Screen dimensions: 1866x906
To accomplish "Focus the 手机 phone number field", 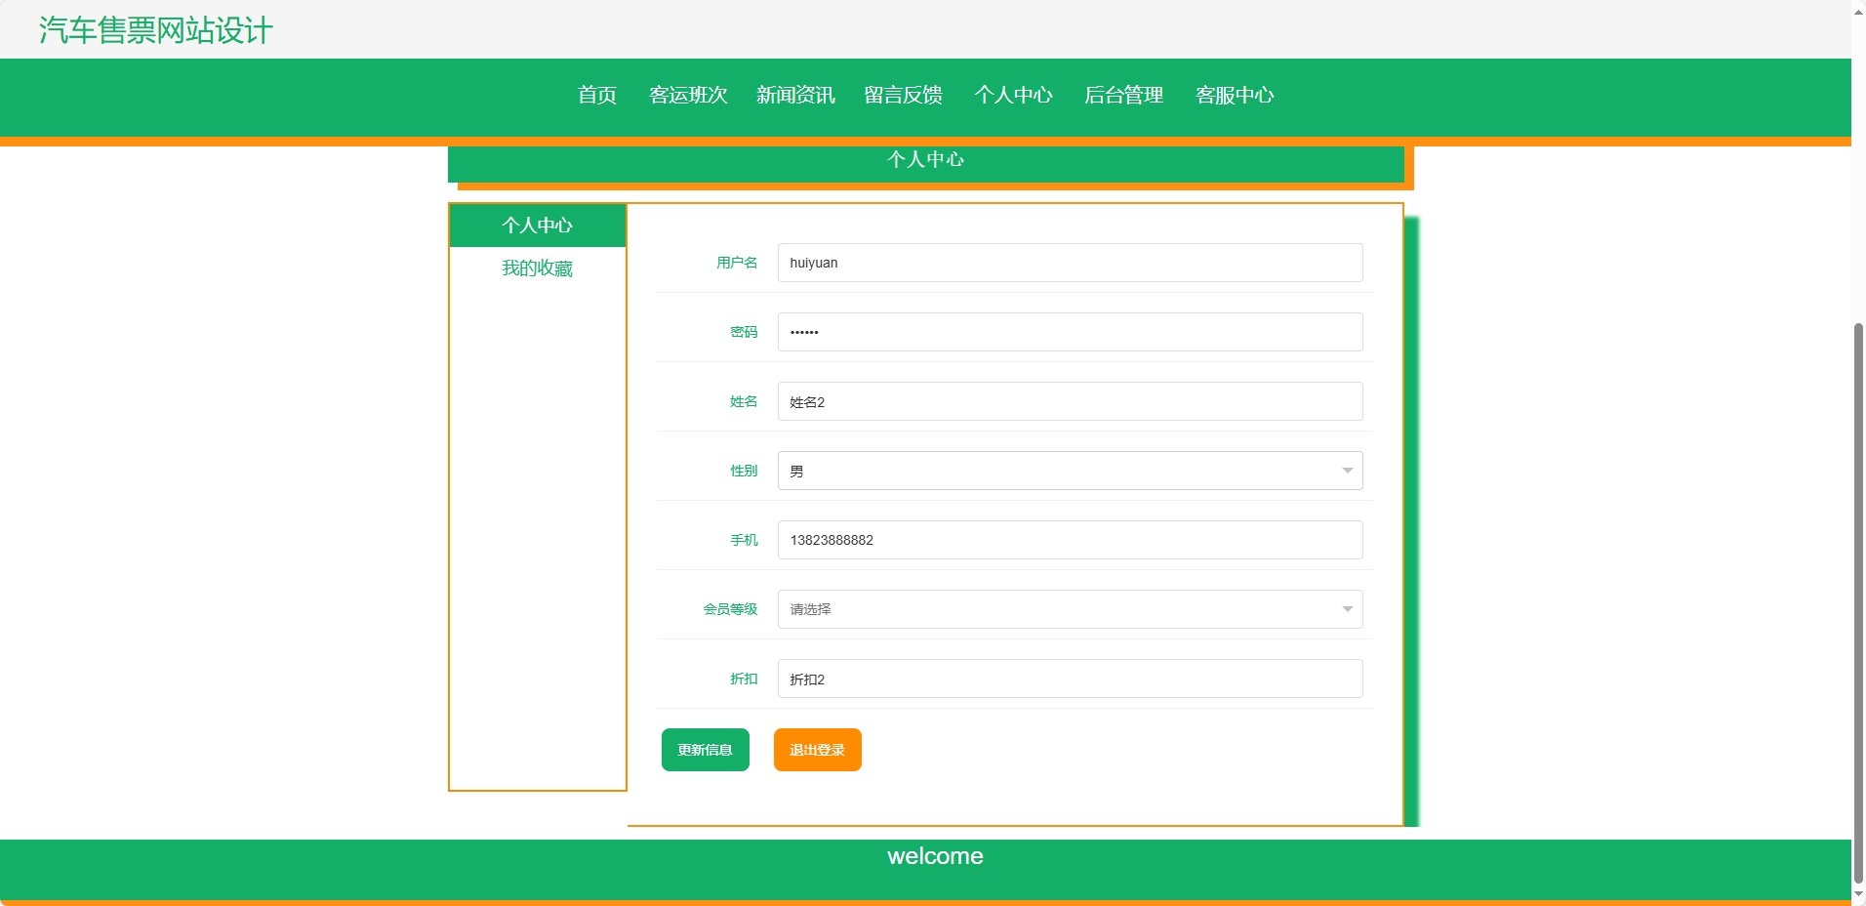I will [x=1068, y=539].
